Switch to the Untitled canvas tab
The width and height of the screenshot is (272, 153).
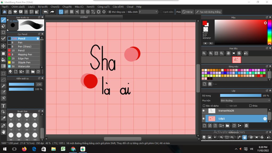click(x=84, y=17)
